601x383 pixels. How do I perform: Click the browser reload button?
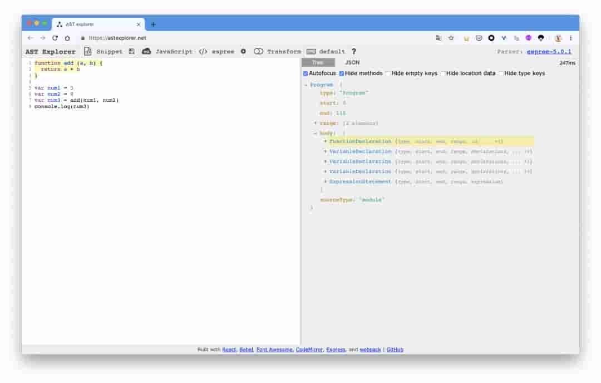(55, 38)
